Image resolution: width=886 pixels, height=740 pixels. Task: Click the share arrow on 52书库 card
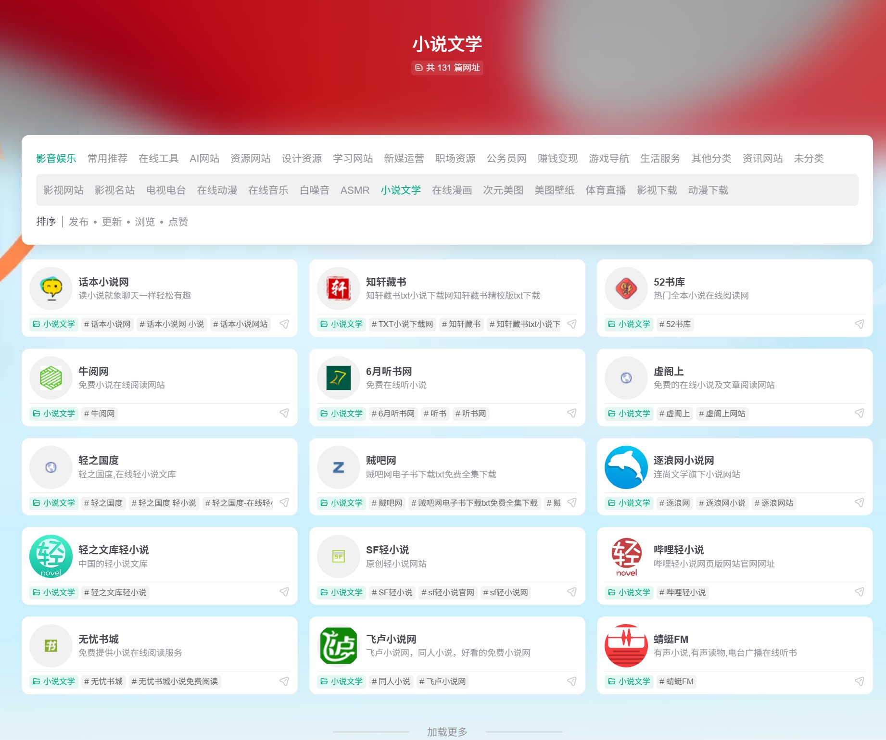pyautogui.click(x=859, y=325)
